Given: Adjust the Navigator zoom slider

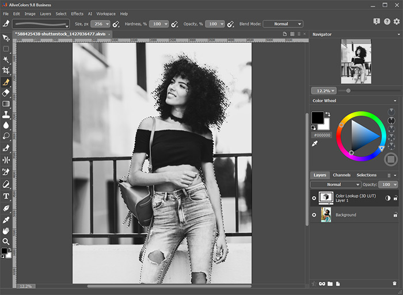Looking at the screenshot, I should (348, 91).
